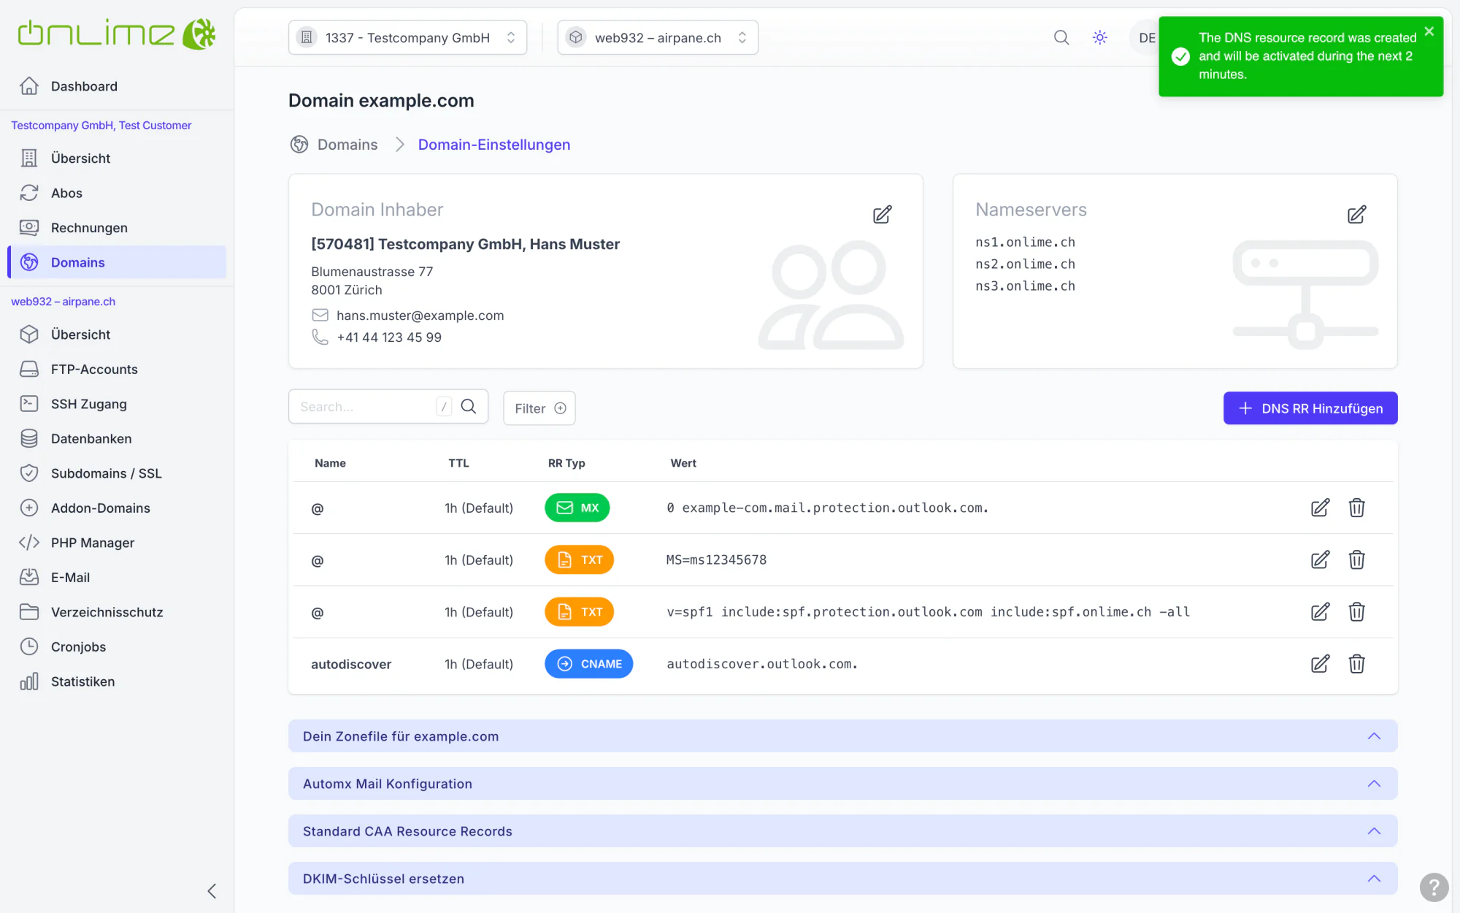The image size is (1460, 913).
Task: Open the help question mark button
Action: coord(1434,887)
